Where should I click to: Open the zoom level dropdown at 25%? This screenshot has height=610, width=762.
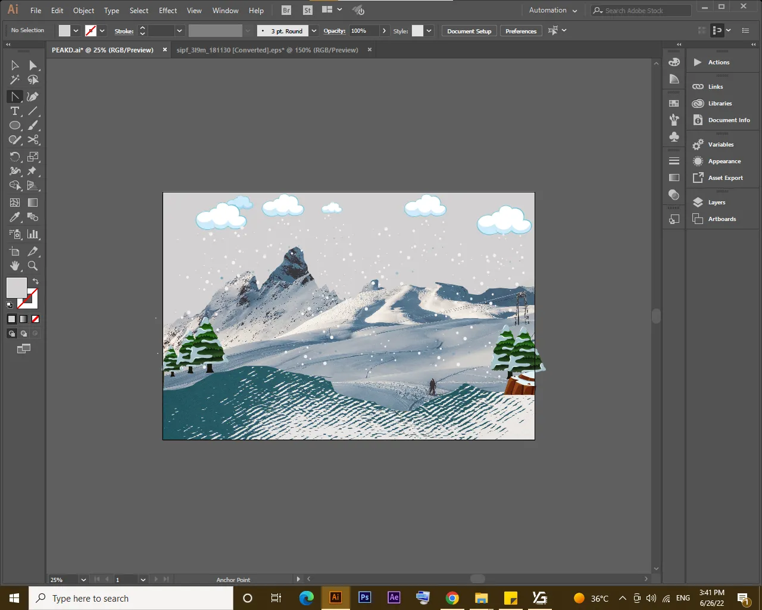(83, 580)
